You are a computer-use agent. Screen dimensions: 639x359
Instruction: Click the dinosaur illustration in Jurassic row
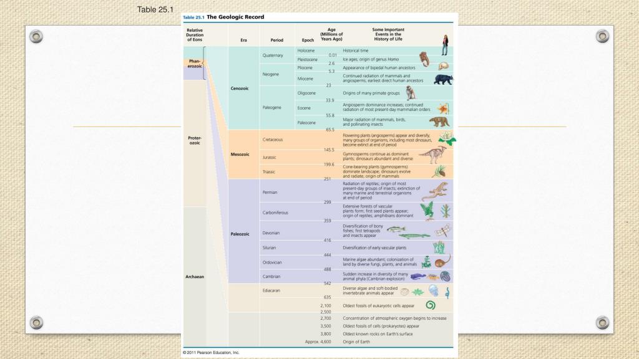click(432, 155)
